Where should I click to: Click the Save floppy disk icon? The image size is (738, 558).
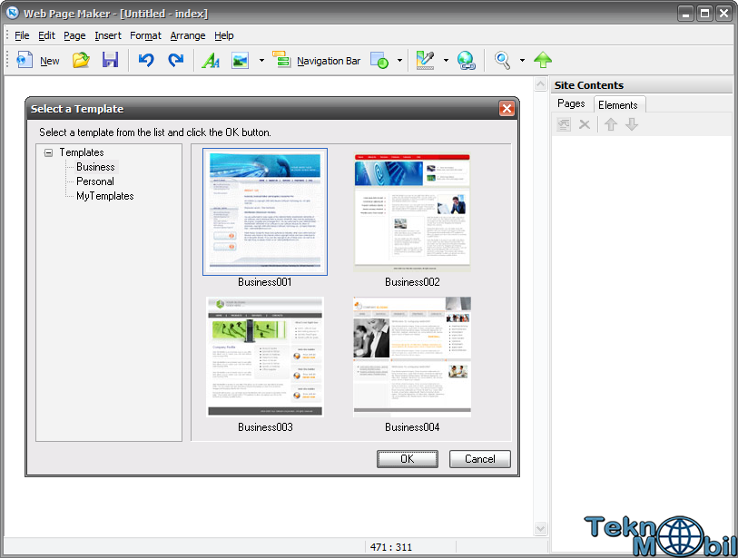coord(110,60)
